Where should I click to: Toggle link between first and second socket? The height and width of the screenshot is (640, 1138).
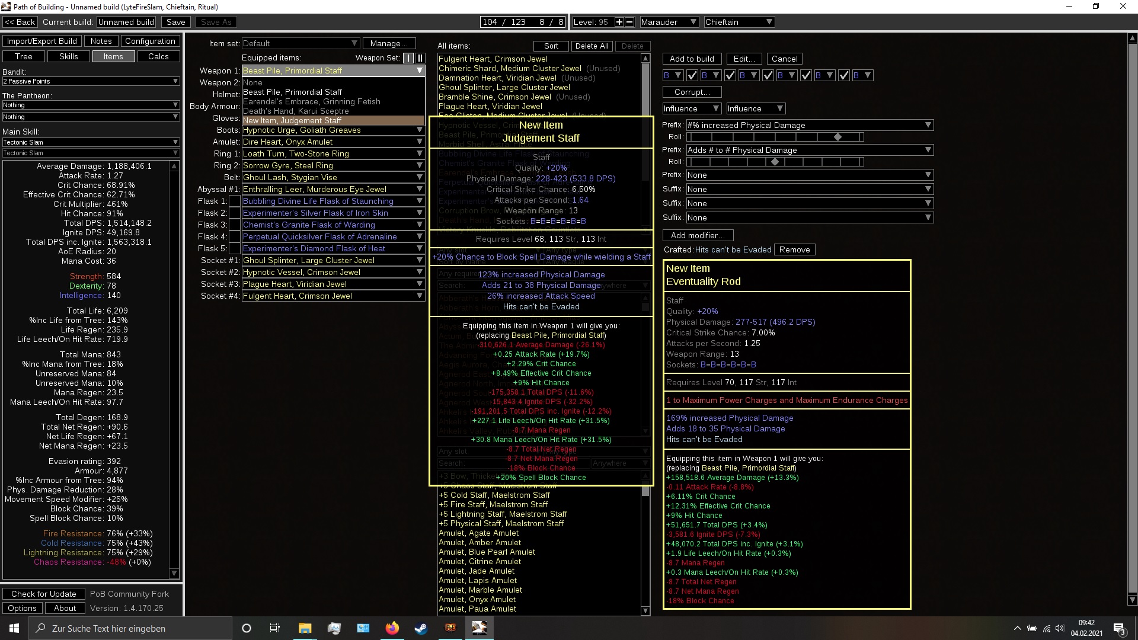tap(692, 75)
